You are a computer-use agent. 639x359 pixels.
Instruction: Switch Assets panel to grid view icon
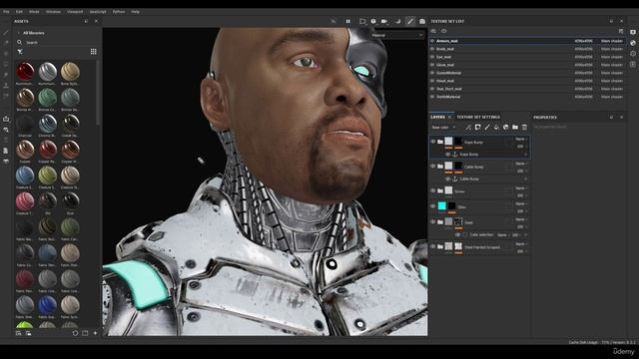point(93,51)
